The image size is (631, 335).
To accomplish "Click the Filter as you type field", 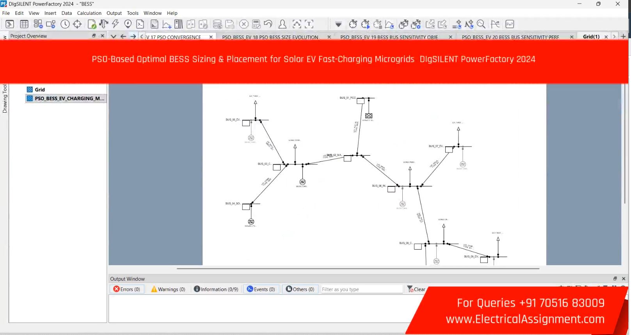I will click(x=361, y=289).
